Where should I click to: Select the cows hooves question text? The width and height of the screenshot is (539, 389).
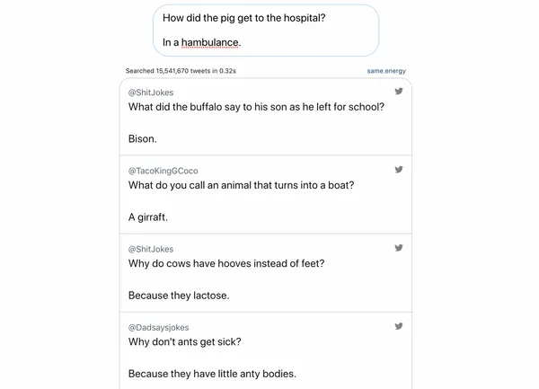point(226,263)
